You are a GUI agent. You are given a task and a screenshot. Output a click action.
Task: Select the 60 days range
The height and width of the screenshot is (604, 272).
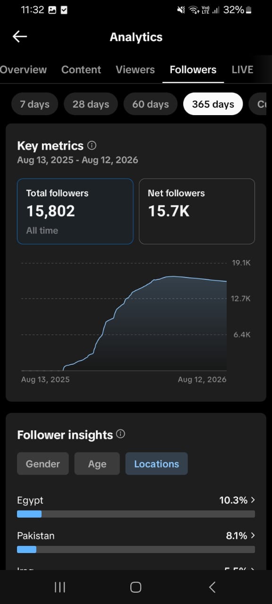pyautogui.click(x=151, y=104)
